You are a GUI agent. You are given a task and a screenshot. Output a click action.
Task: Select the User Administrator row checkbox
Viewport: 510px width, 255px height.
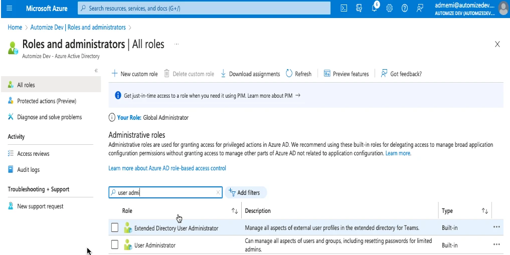115,245
